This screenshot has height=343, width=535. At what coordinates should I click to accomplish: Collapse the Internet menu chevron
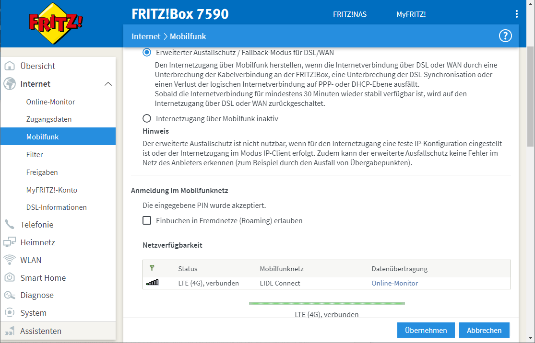click(108, 84)
